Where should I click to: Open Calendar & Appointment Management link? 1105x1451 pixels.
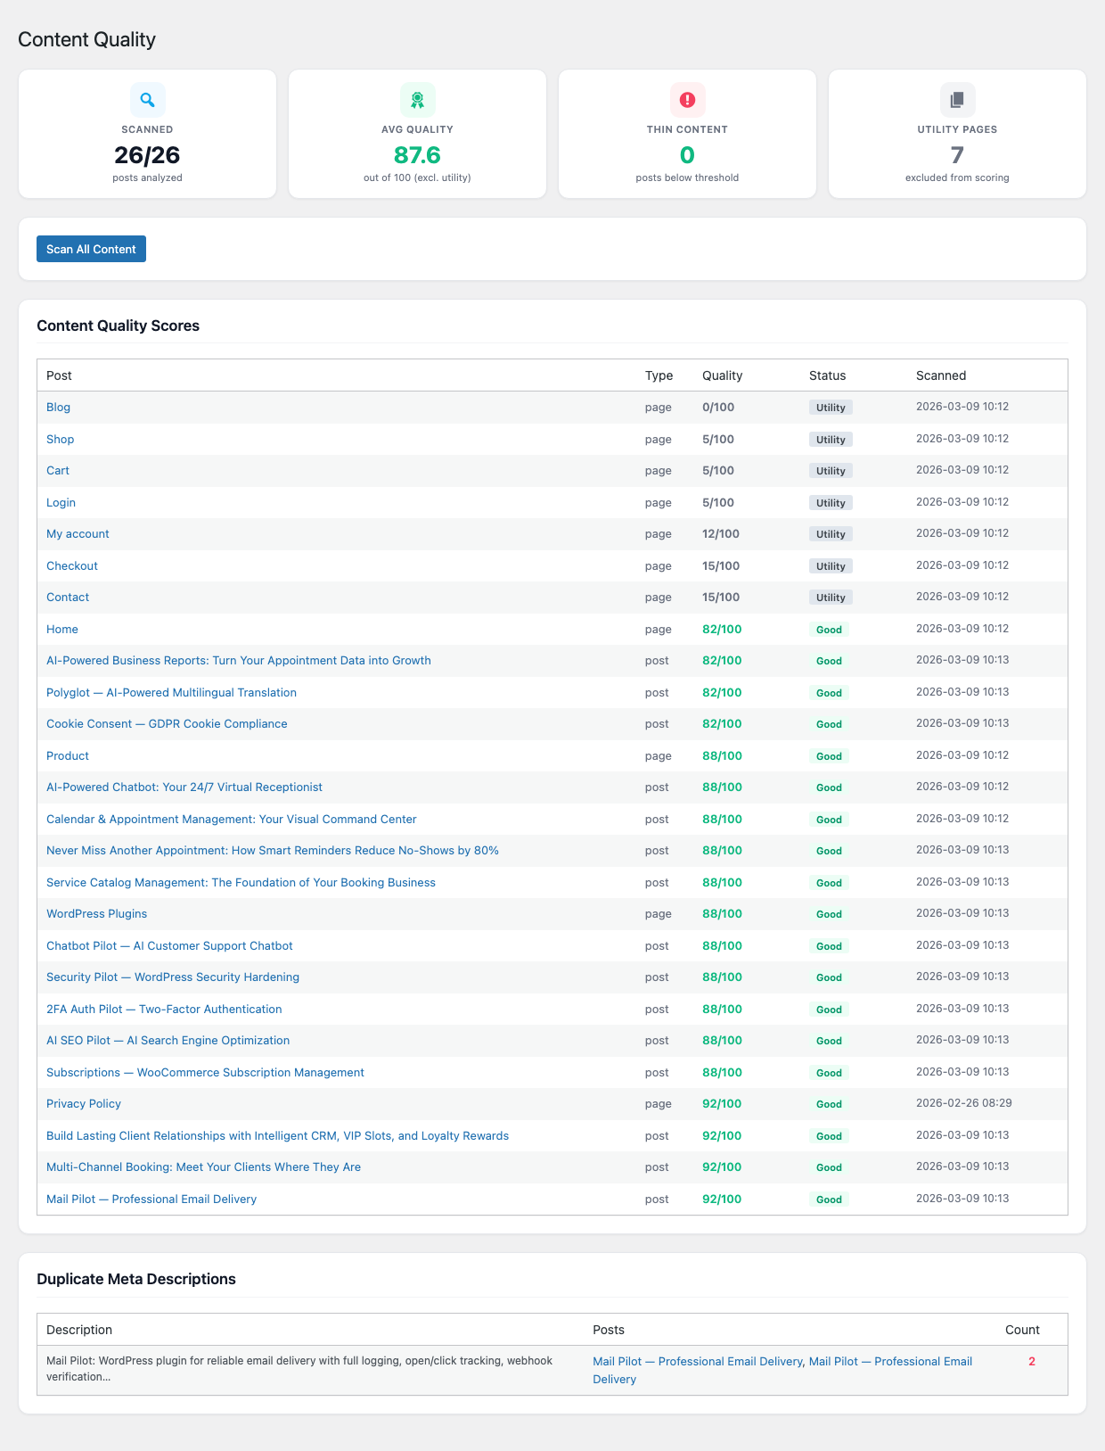[232, 819]
